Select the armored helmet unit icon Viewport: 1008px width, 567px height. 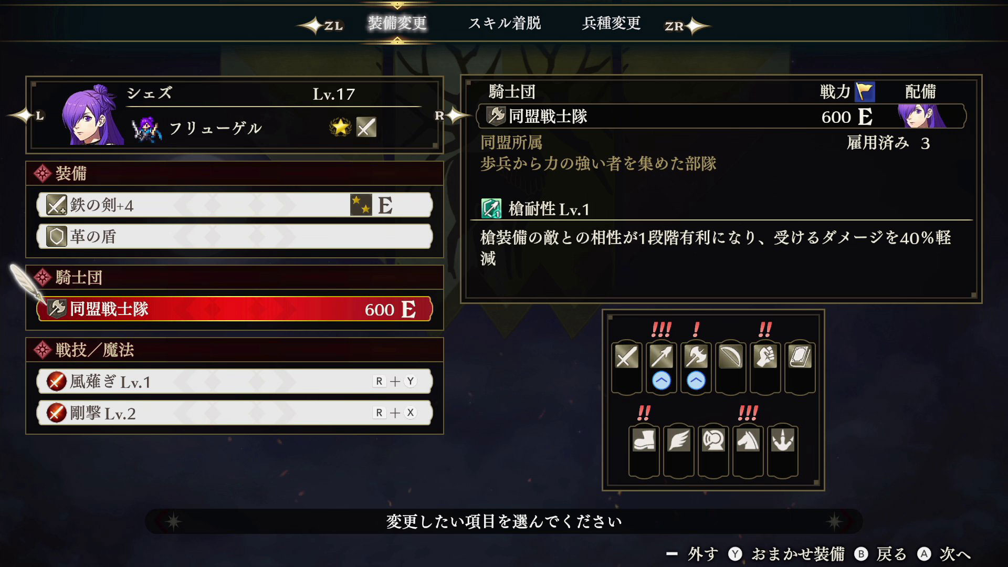point(713,440)
